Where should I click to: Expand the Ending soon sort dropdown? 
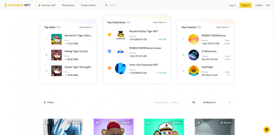(x=217, y=102)
